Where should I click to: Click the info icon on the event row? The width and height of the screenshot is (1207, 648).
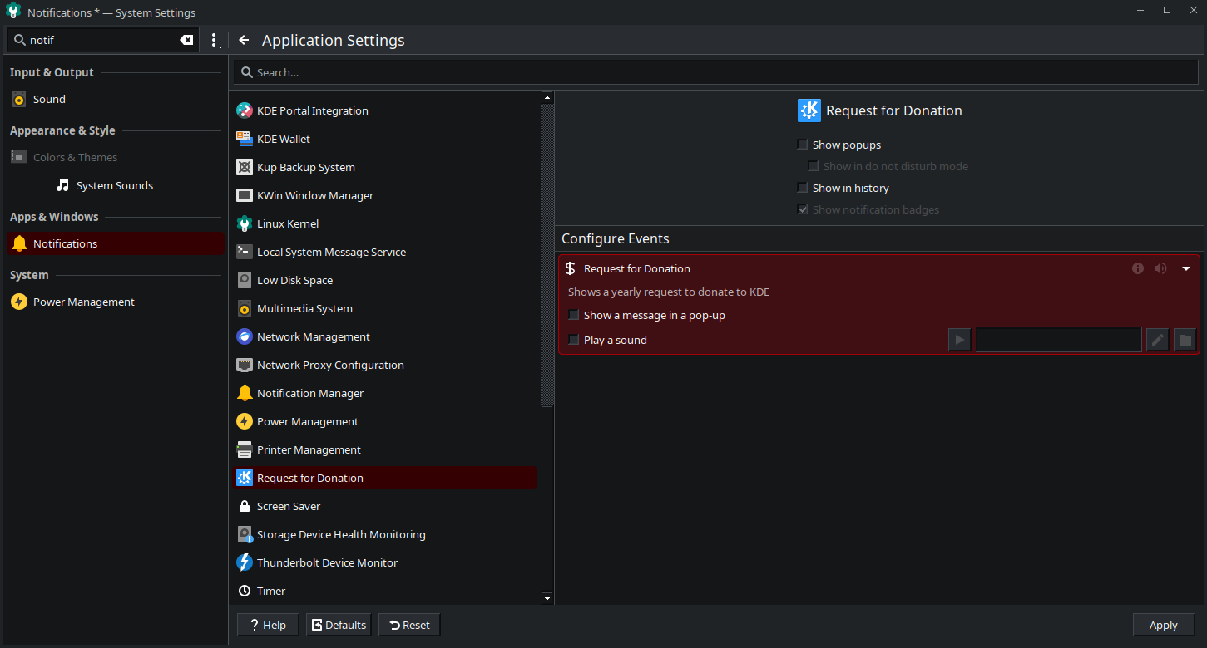pyautogui.click(x=1138, y=268)
